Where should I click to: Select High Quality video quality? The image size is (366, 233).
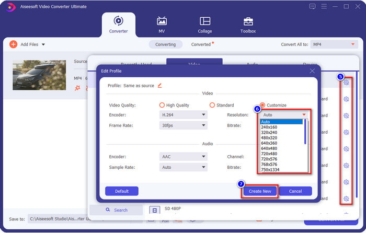[162, 105]
